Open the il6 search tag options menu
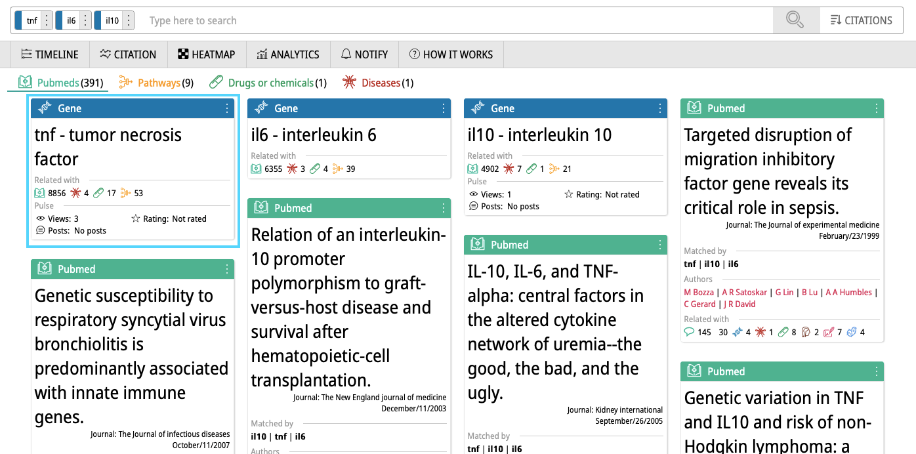This screenshot has width=916, height=454. pyautogui.click(x=85, y=20)
